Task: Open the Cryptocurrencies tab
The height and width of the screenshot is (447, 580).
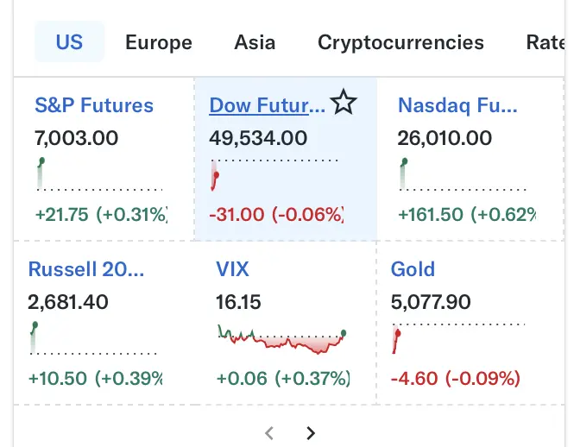Action: [400, 42]
